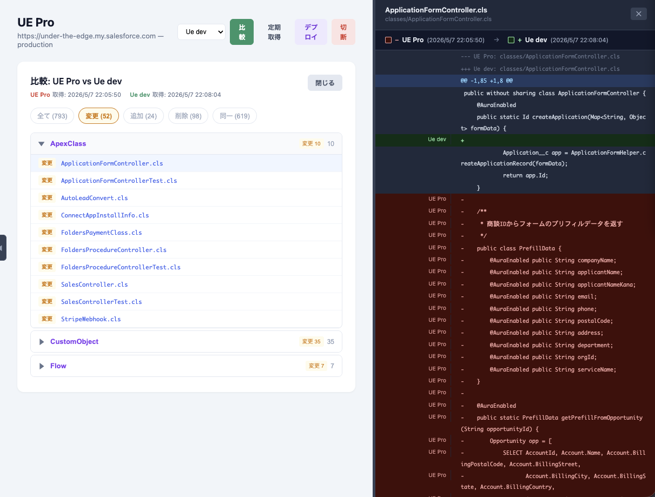655x497 pixels.
Task: Click the purple デプロイ deploy button
Action: pyautogui.click(x=311, y=32)
